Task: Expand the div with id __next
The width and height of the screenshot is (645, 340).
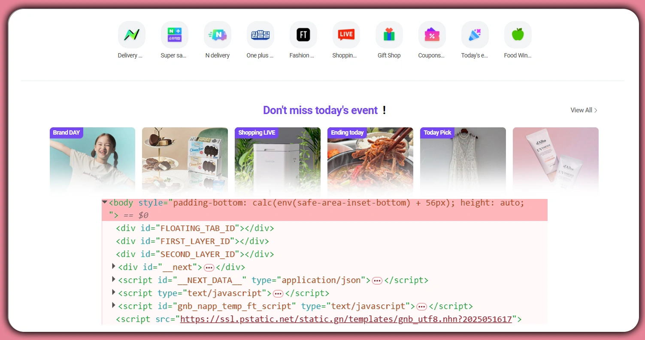Action: pos(113,266)
